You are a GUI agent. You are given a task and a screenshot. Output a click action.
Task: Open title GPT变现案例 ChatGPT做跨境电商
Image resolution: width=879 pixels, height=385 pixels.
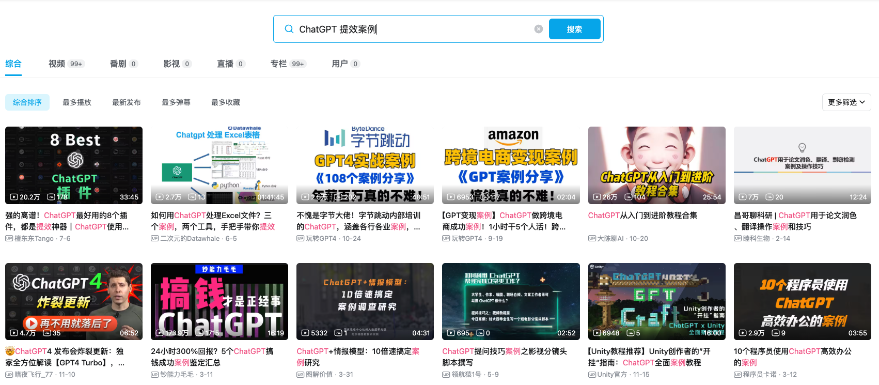[x=504, y=221]
